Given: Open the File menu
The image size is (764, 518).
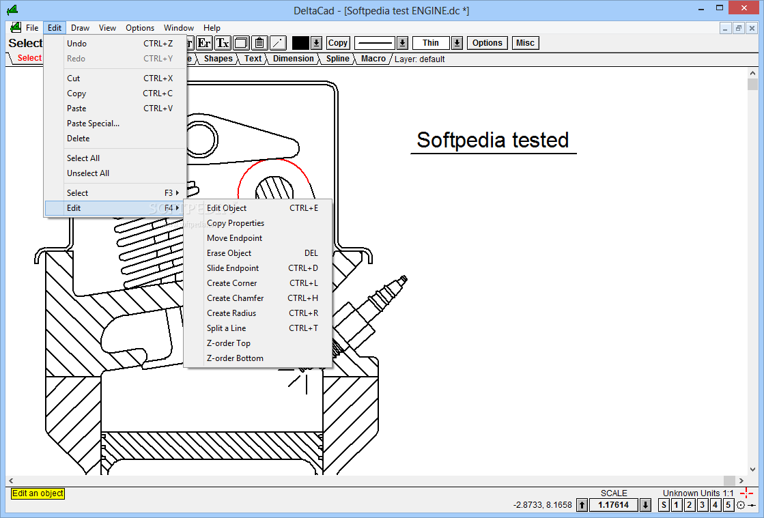Looking at the screenshot, I should 32,28.
